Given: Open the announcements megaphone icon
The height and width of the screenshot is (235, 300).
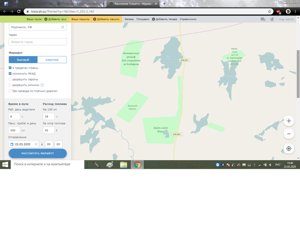Looking at the screenshot, I should pyautogui.click(x=272, y=19).
